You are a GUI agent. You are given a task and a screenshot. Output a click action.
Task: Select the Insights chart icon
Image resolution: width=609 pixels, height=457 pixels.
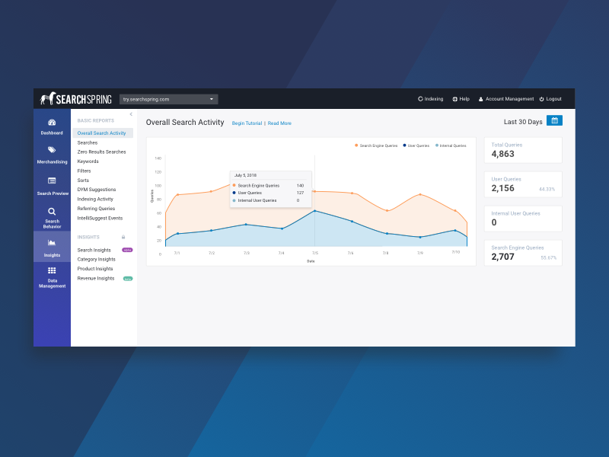(51, 242)
